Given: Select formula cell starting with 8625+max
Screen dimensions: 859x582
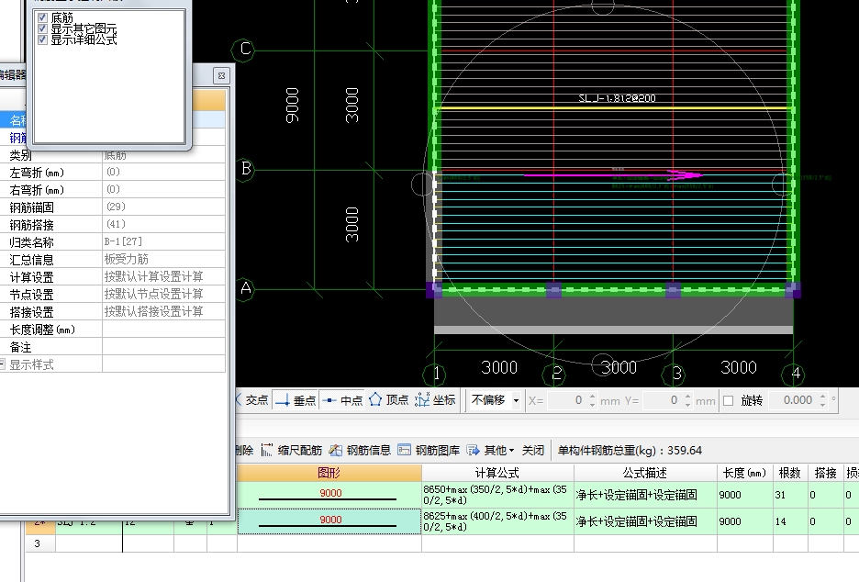Looking at the screenshot, I should (x=497, y=521).
